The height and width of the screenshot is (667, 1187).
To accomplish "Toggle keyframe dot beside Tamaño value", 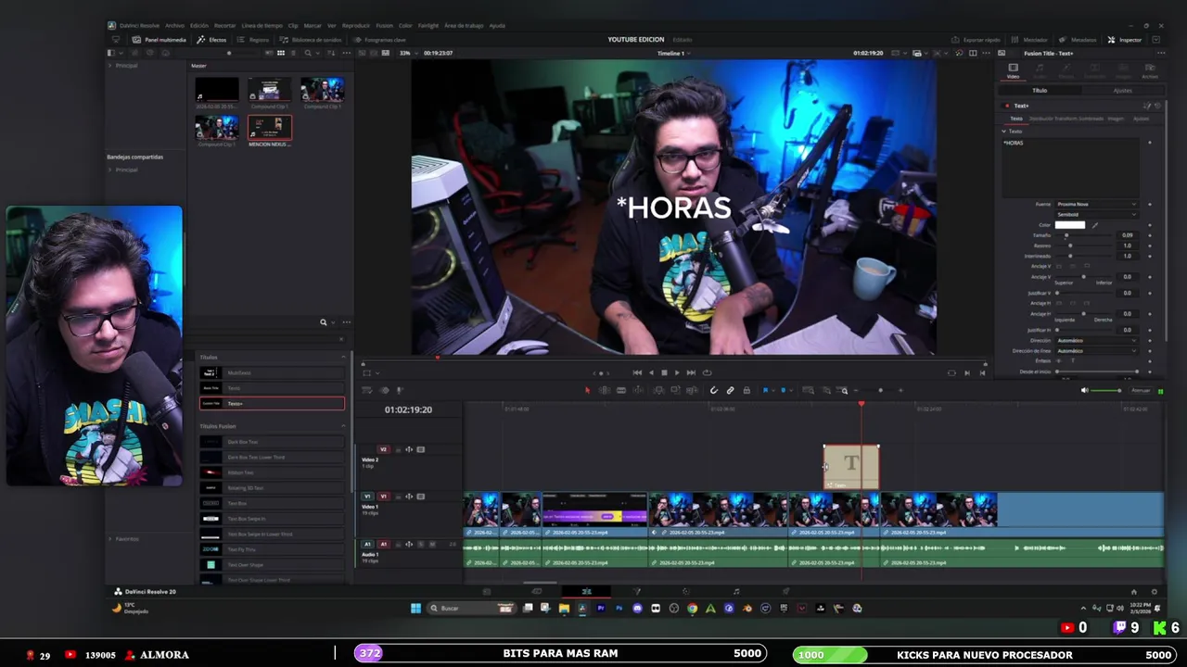I will (x=1150, y=235).
